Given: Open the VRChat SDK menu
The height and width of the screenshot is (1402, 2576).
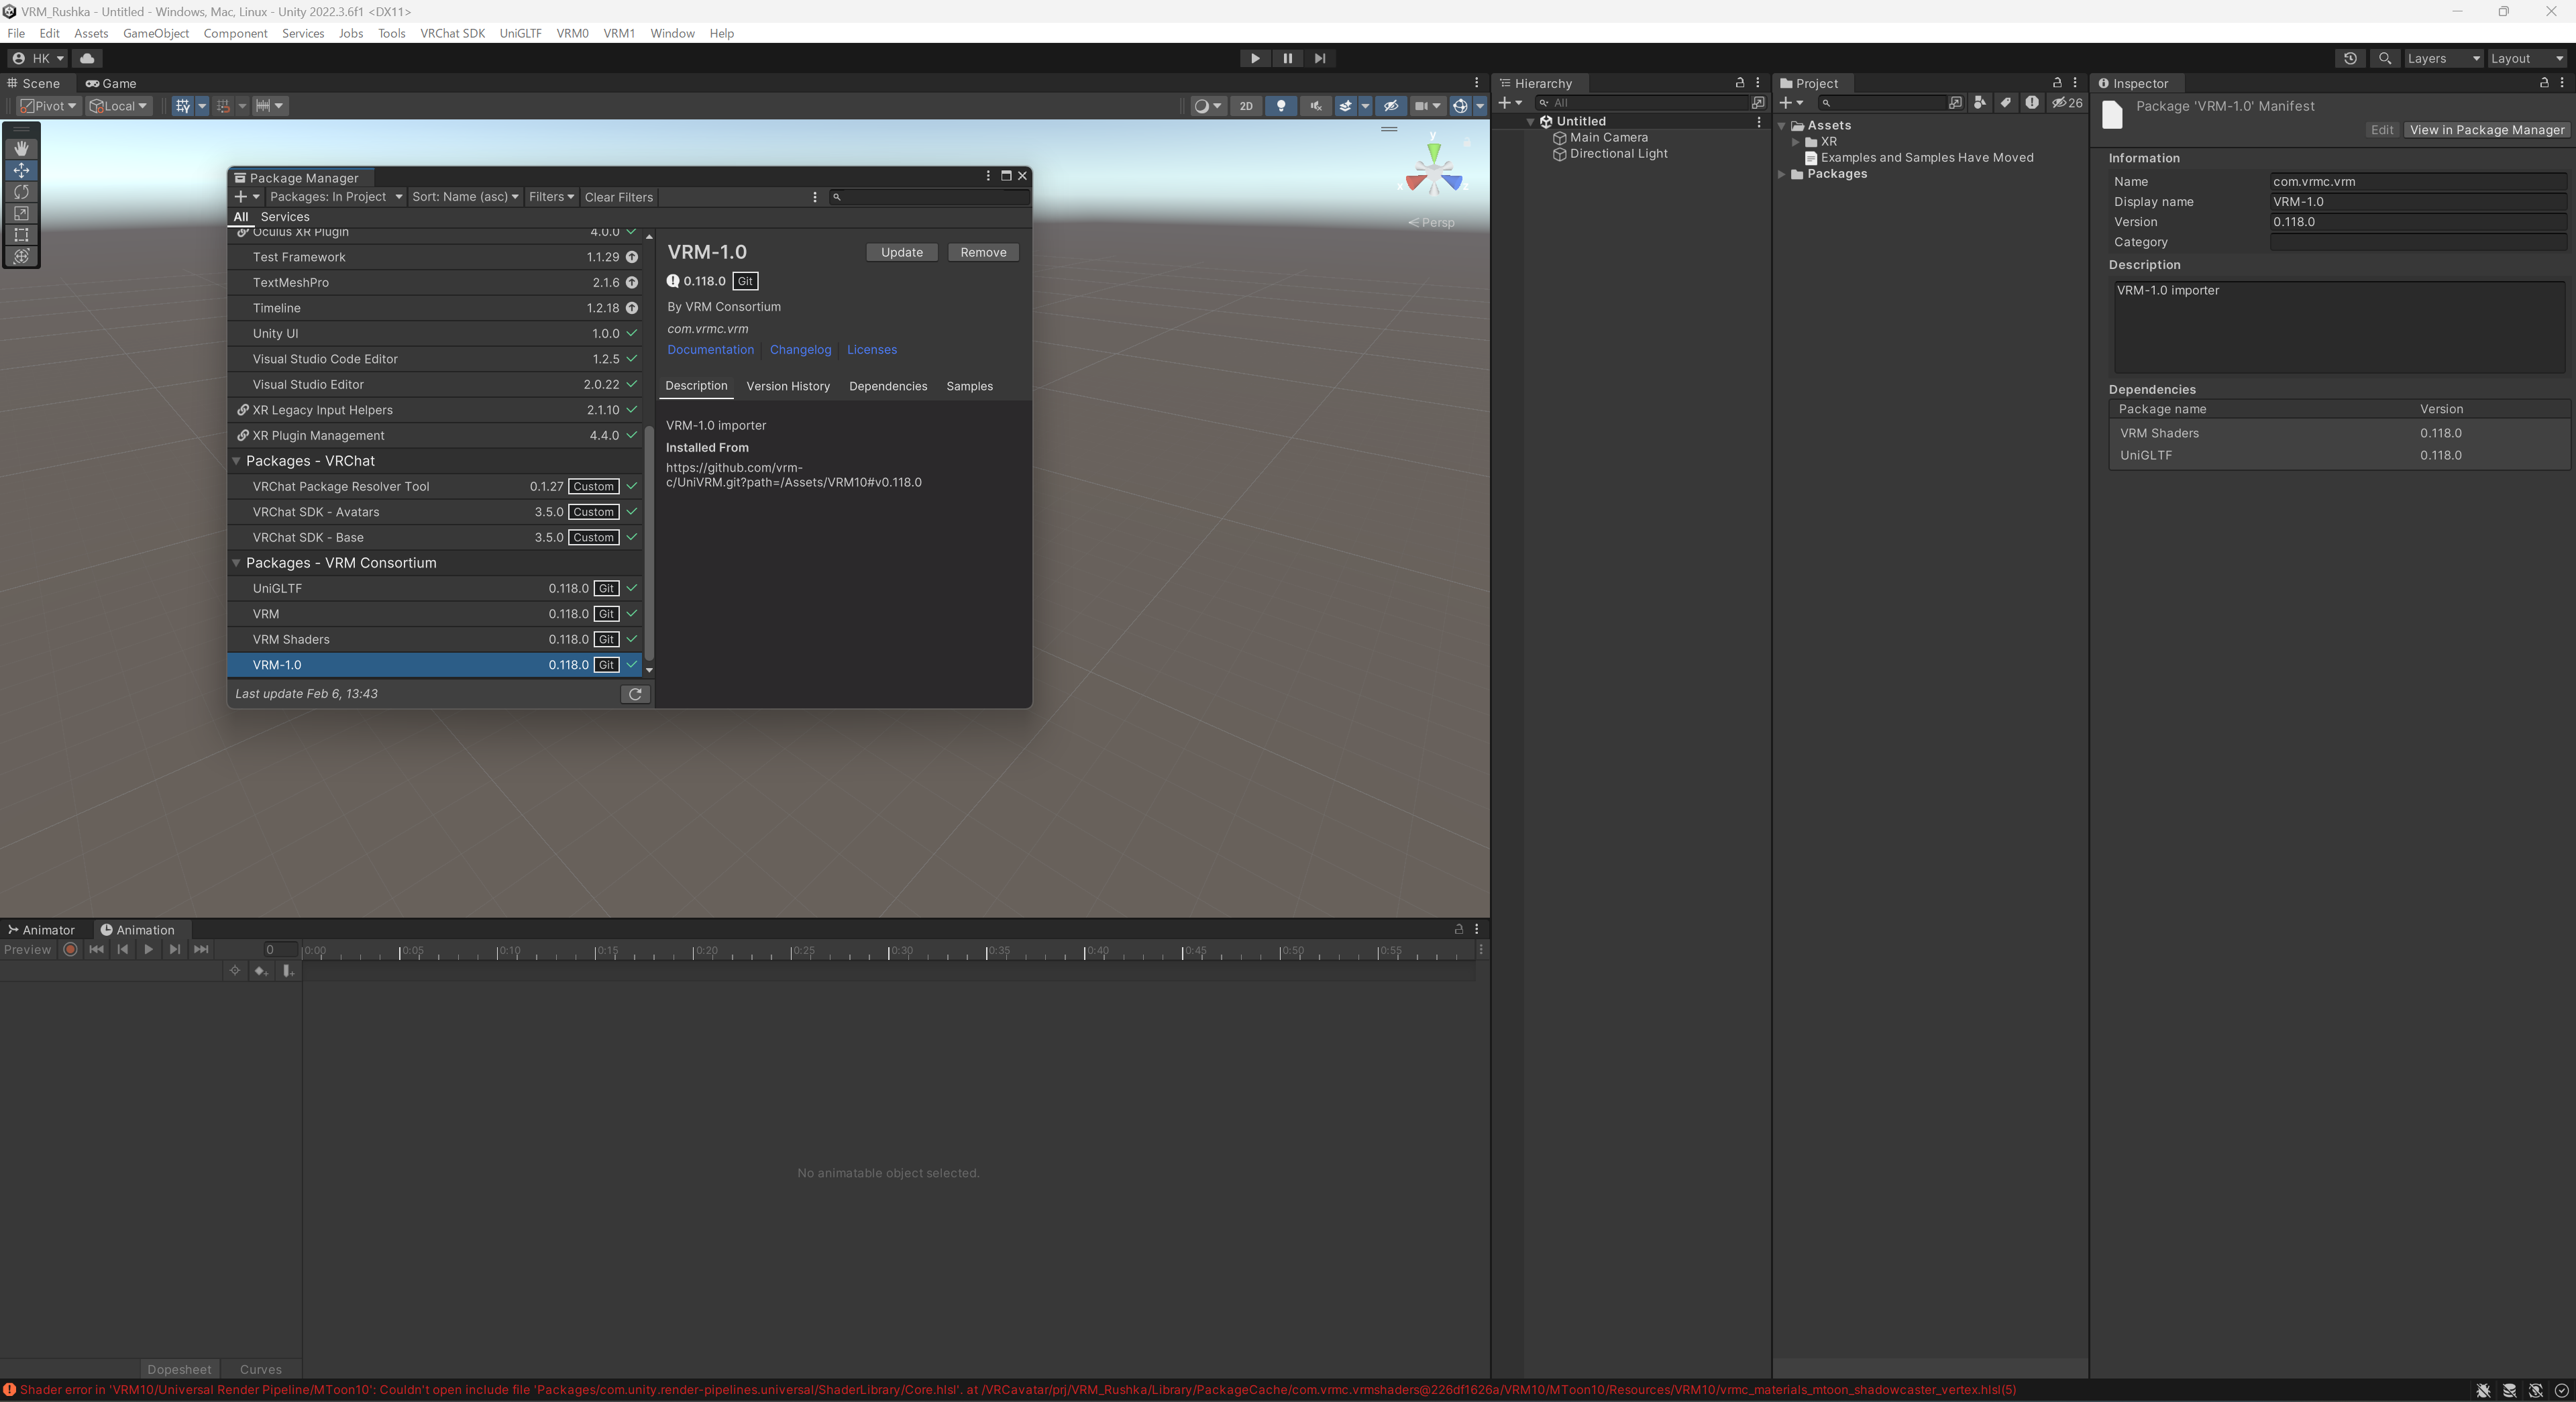Looking at the screenshot, I should (x=452, y=33).
